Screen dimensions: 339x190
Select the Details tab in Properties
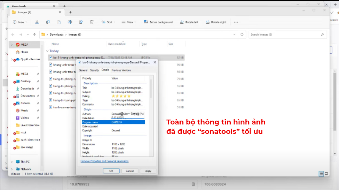[x=105, y=70]
